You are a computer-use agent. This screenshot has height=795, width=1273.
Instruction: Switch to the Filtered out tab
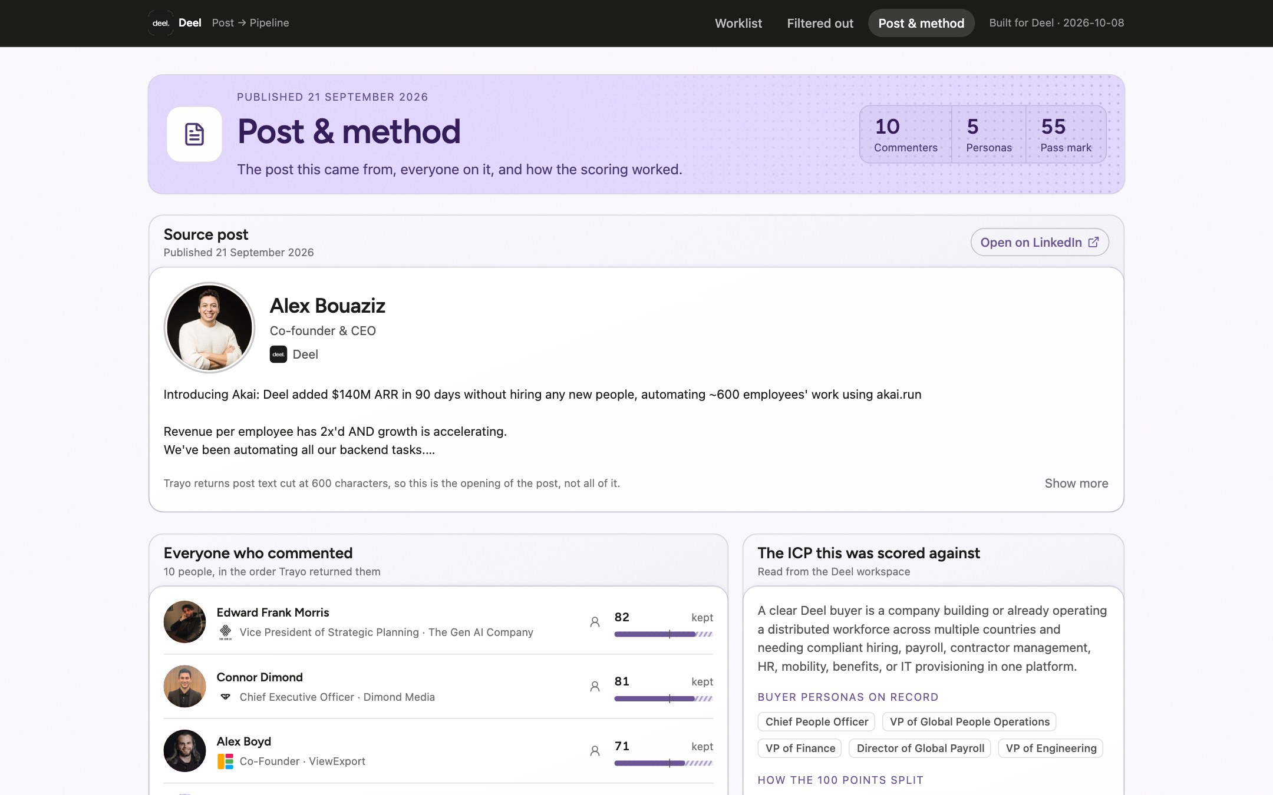click(820, 23)
